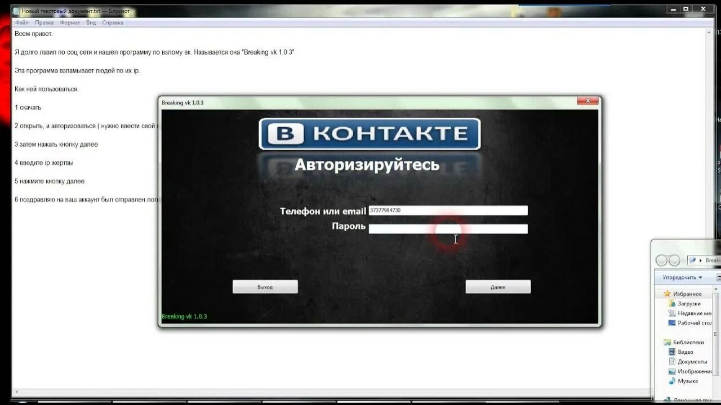721x405 pixels.
Task: Click the Библиотеки icon
Action: pyautogui.click(x=667, y=342)
